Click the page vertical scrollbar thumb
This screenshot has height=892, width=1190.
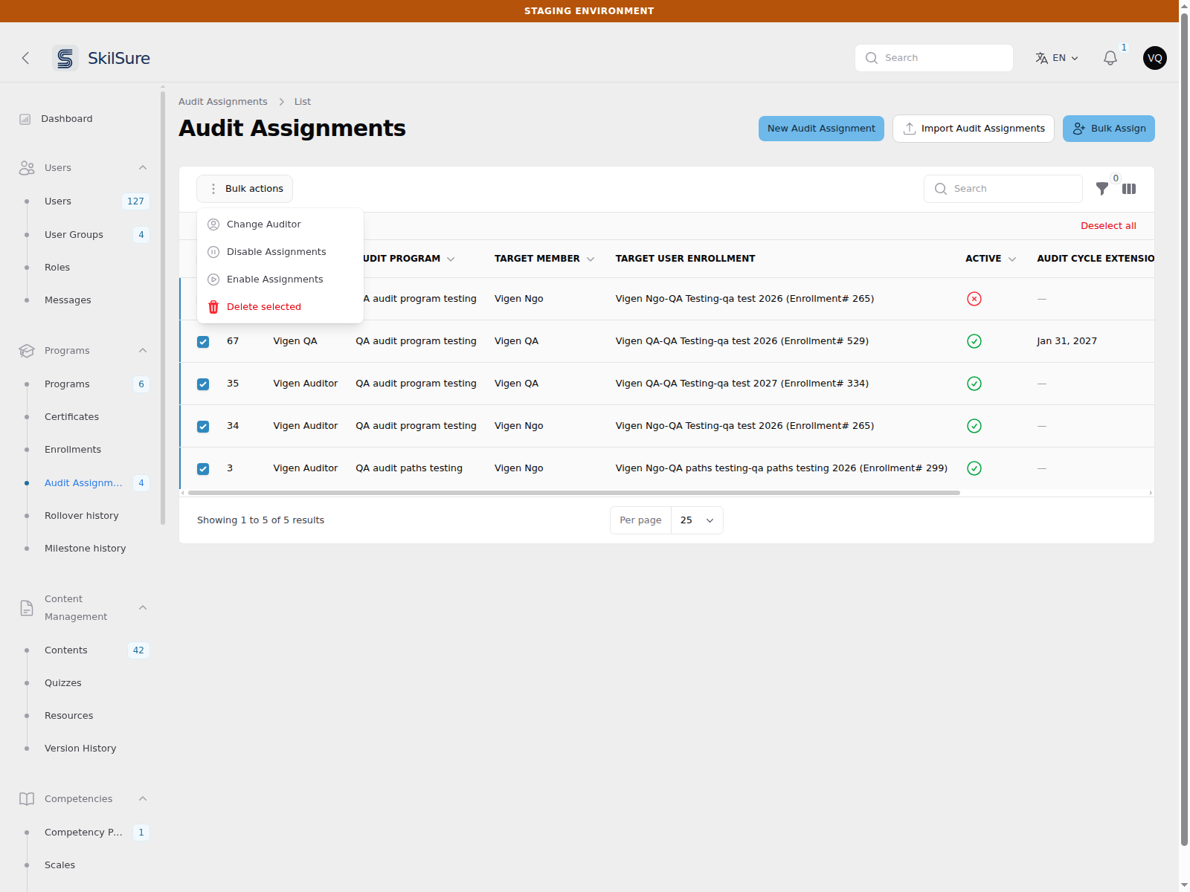coord(1184,431)
